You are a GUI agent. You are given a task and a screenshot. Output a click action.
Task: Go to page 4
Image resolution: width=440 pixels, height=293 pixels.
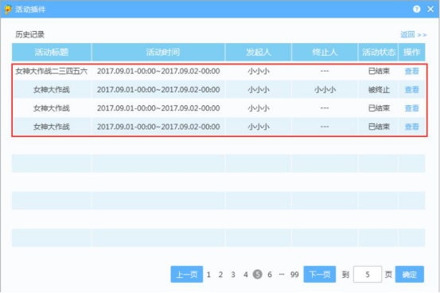pyautogui.click(x=246, y=275)
